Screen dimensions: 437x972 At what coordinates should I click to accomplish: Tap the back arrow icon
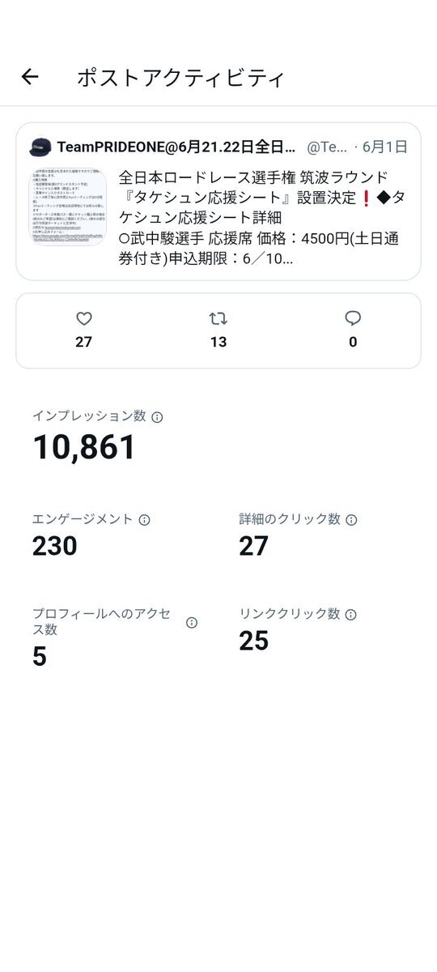pyautogui.click(x=30, y=77)
